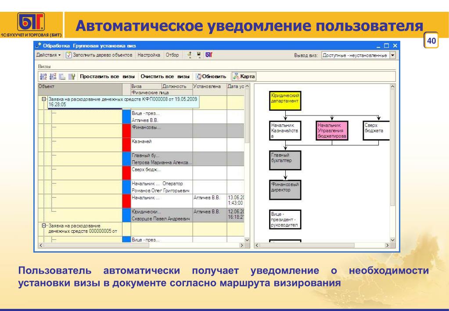Click Проставить все визы button

(x=107, y=76)
